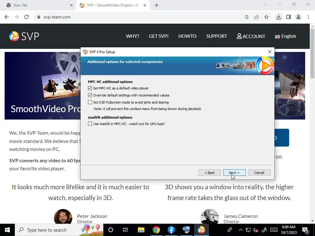
Task: Close the SVP SmoothVideo Project tab
Action: coord(145,5)
